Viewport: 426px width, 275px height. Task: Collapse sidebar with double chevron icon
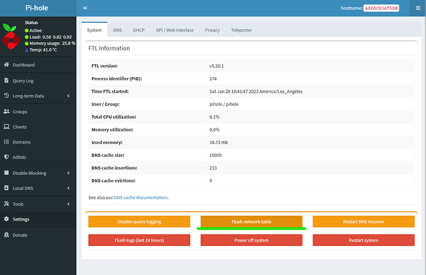85,9
